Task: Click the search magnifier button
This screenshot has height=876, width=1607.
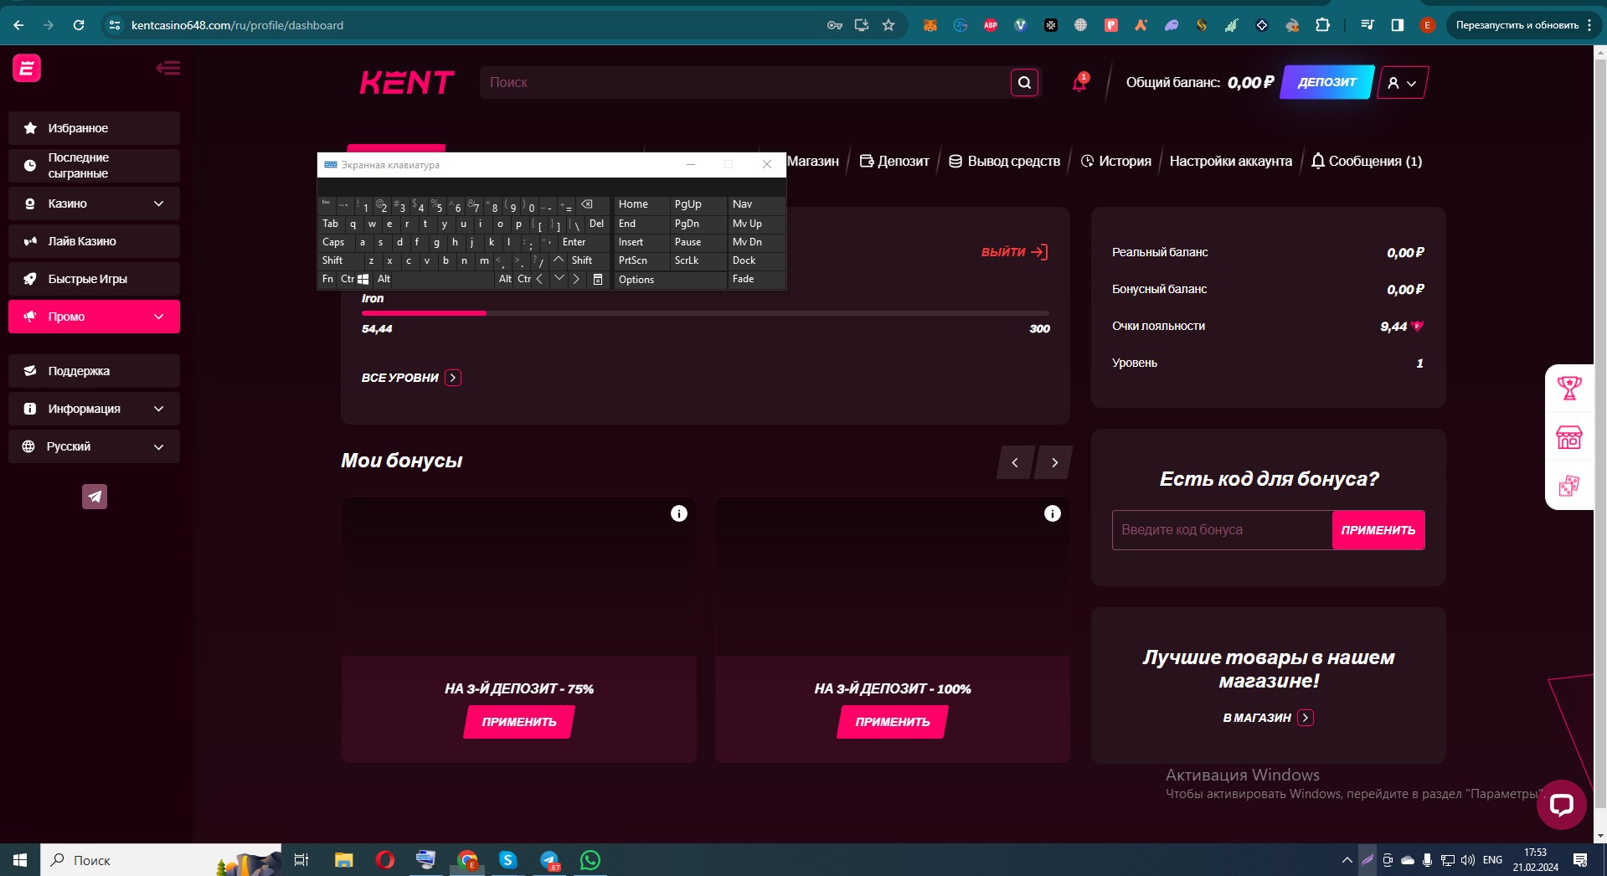Action: tap(1024, 82)
